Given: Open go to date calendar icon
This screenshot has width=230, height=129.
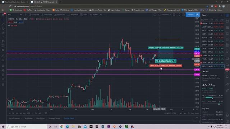Looking at the screenshot, I should click(46, 113).
